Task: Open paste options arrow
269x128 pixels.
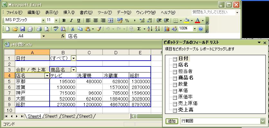Action: coord(93,29)
